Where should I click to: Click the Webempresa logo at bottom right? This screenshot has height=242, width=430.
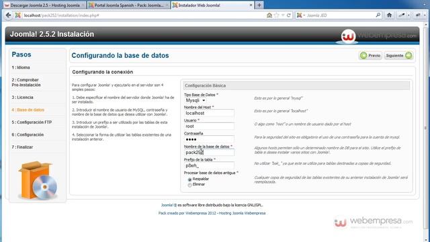coord(374,222)
